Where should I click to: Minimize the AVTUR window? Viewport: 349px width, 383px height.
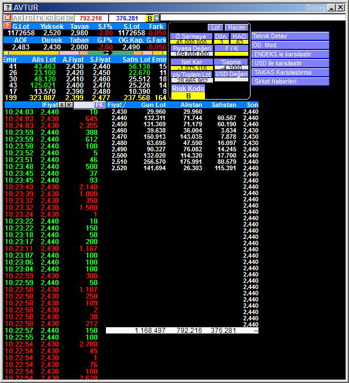(x=331, y=7)
